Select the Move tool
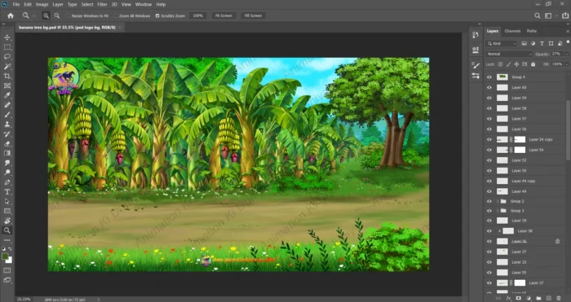The width and height of the screenshot is (571, 302). [7, 37]
